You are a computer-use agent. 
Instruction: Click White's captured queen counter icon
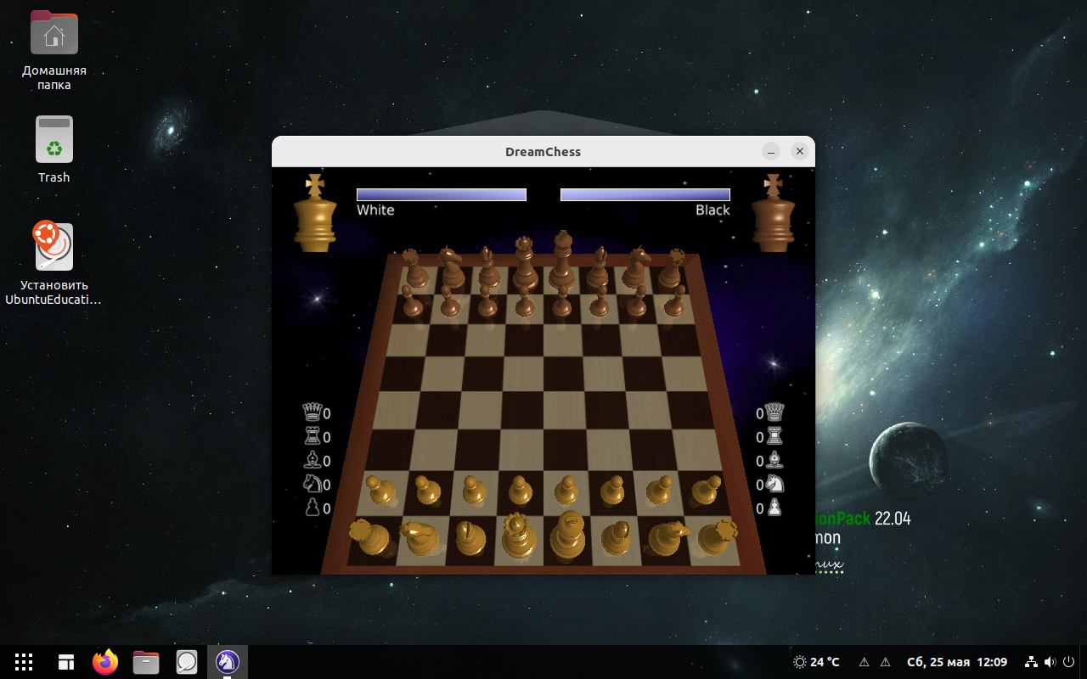[x=313, y=412]
